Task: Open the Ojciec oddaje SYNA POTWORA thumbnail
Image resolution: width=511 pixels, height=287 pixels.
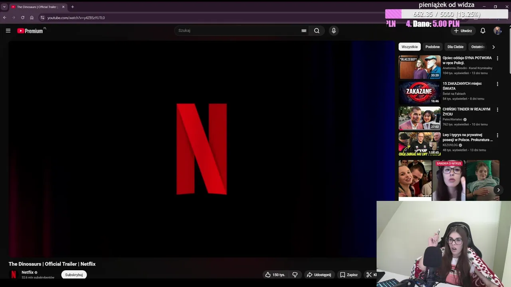Action: (420, 67)
